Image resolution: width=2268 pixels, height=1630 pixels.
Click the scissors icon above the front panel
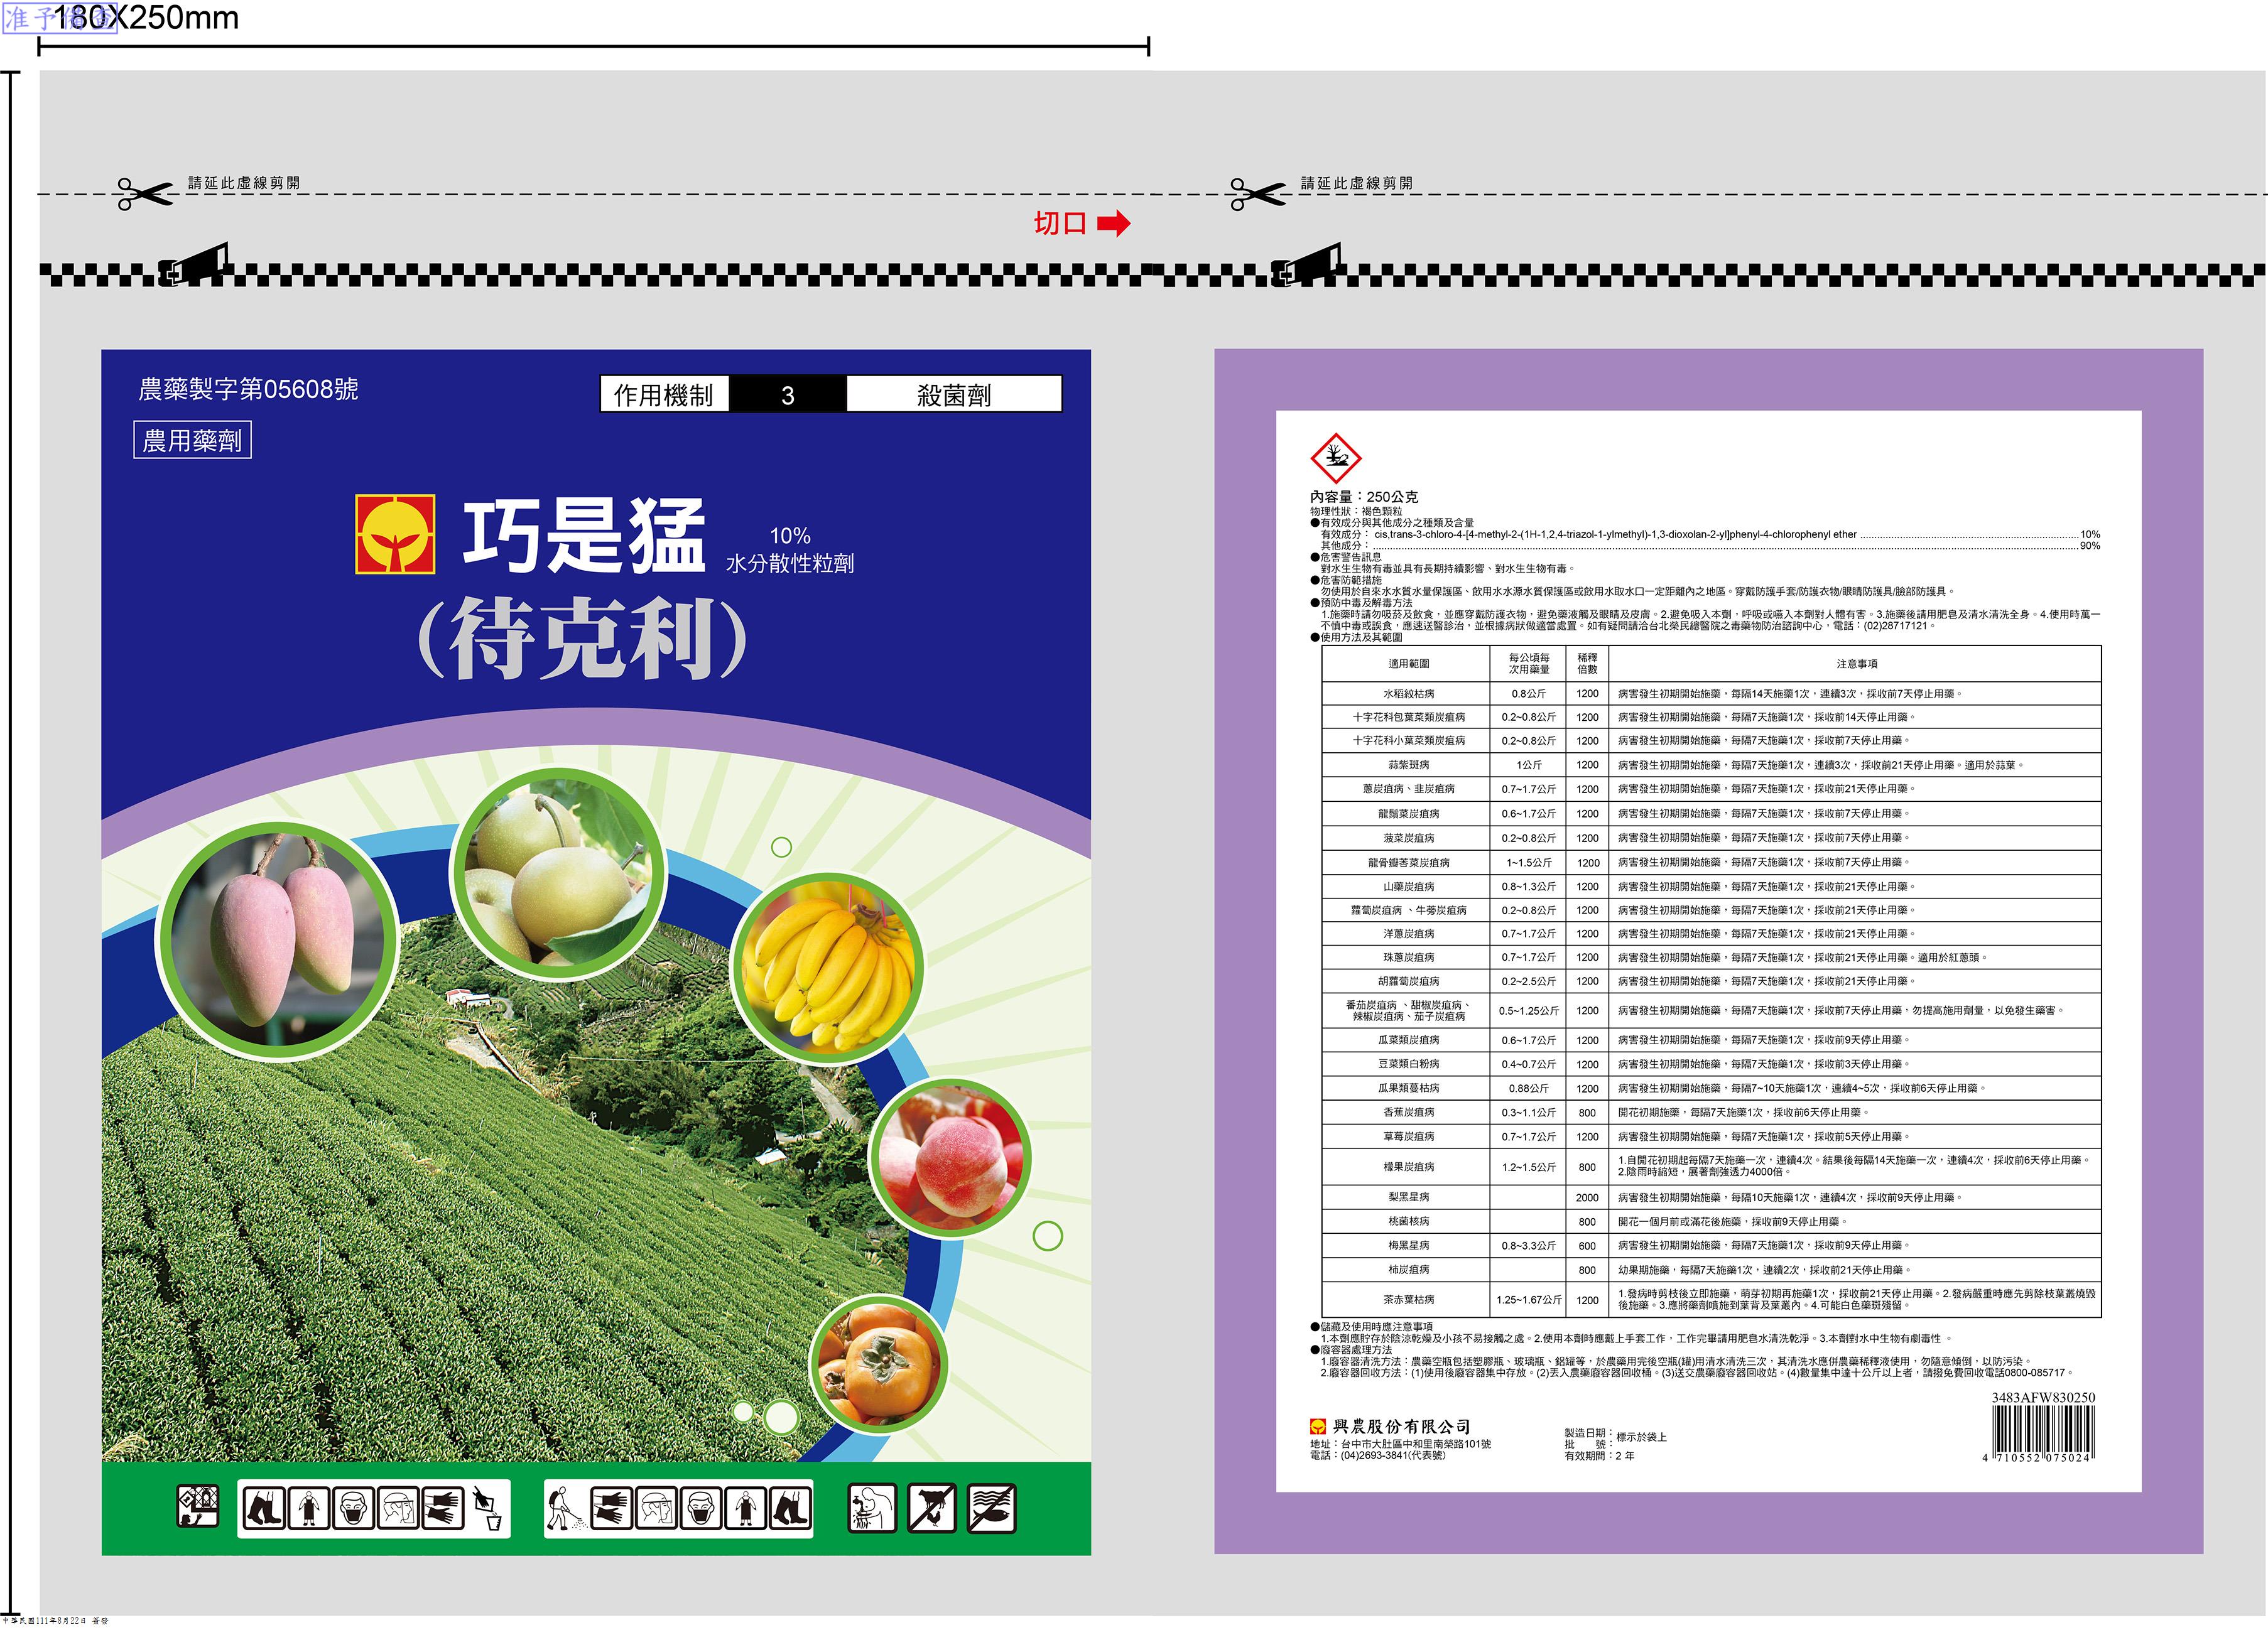click(x=145, y=193)
